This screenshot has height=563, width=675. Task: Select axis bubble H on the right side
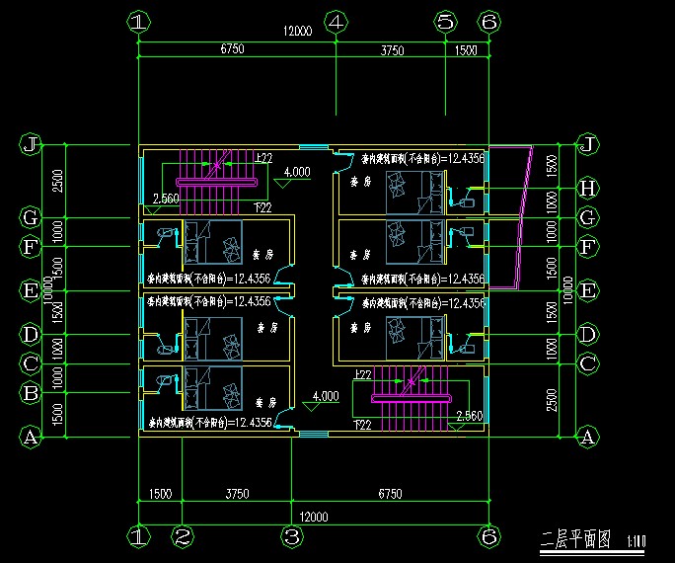[x=587, y=189]
